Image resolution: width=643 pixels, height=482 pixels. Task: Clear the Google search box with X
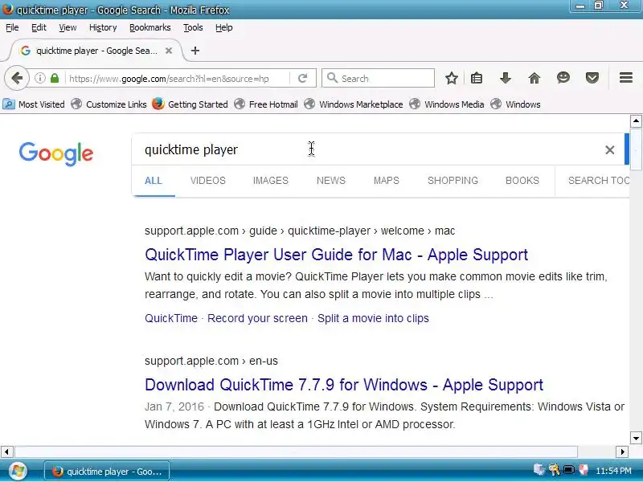point(610,150)
